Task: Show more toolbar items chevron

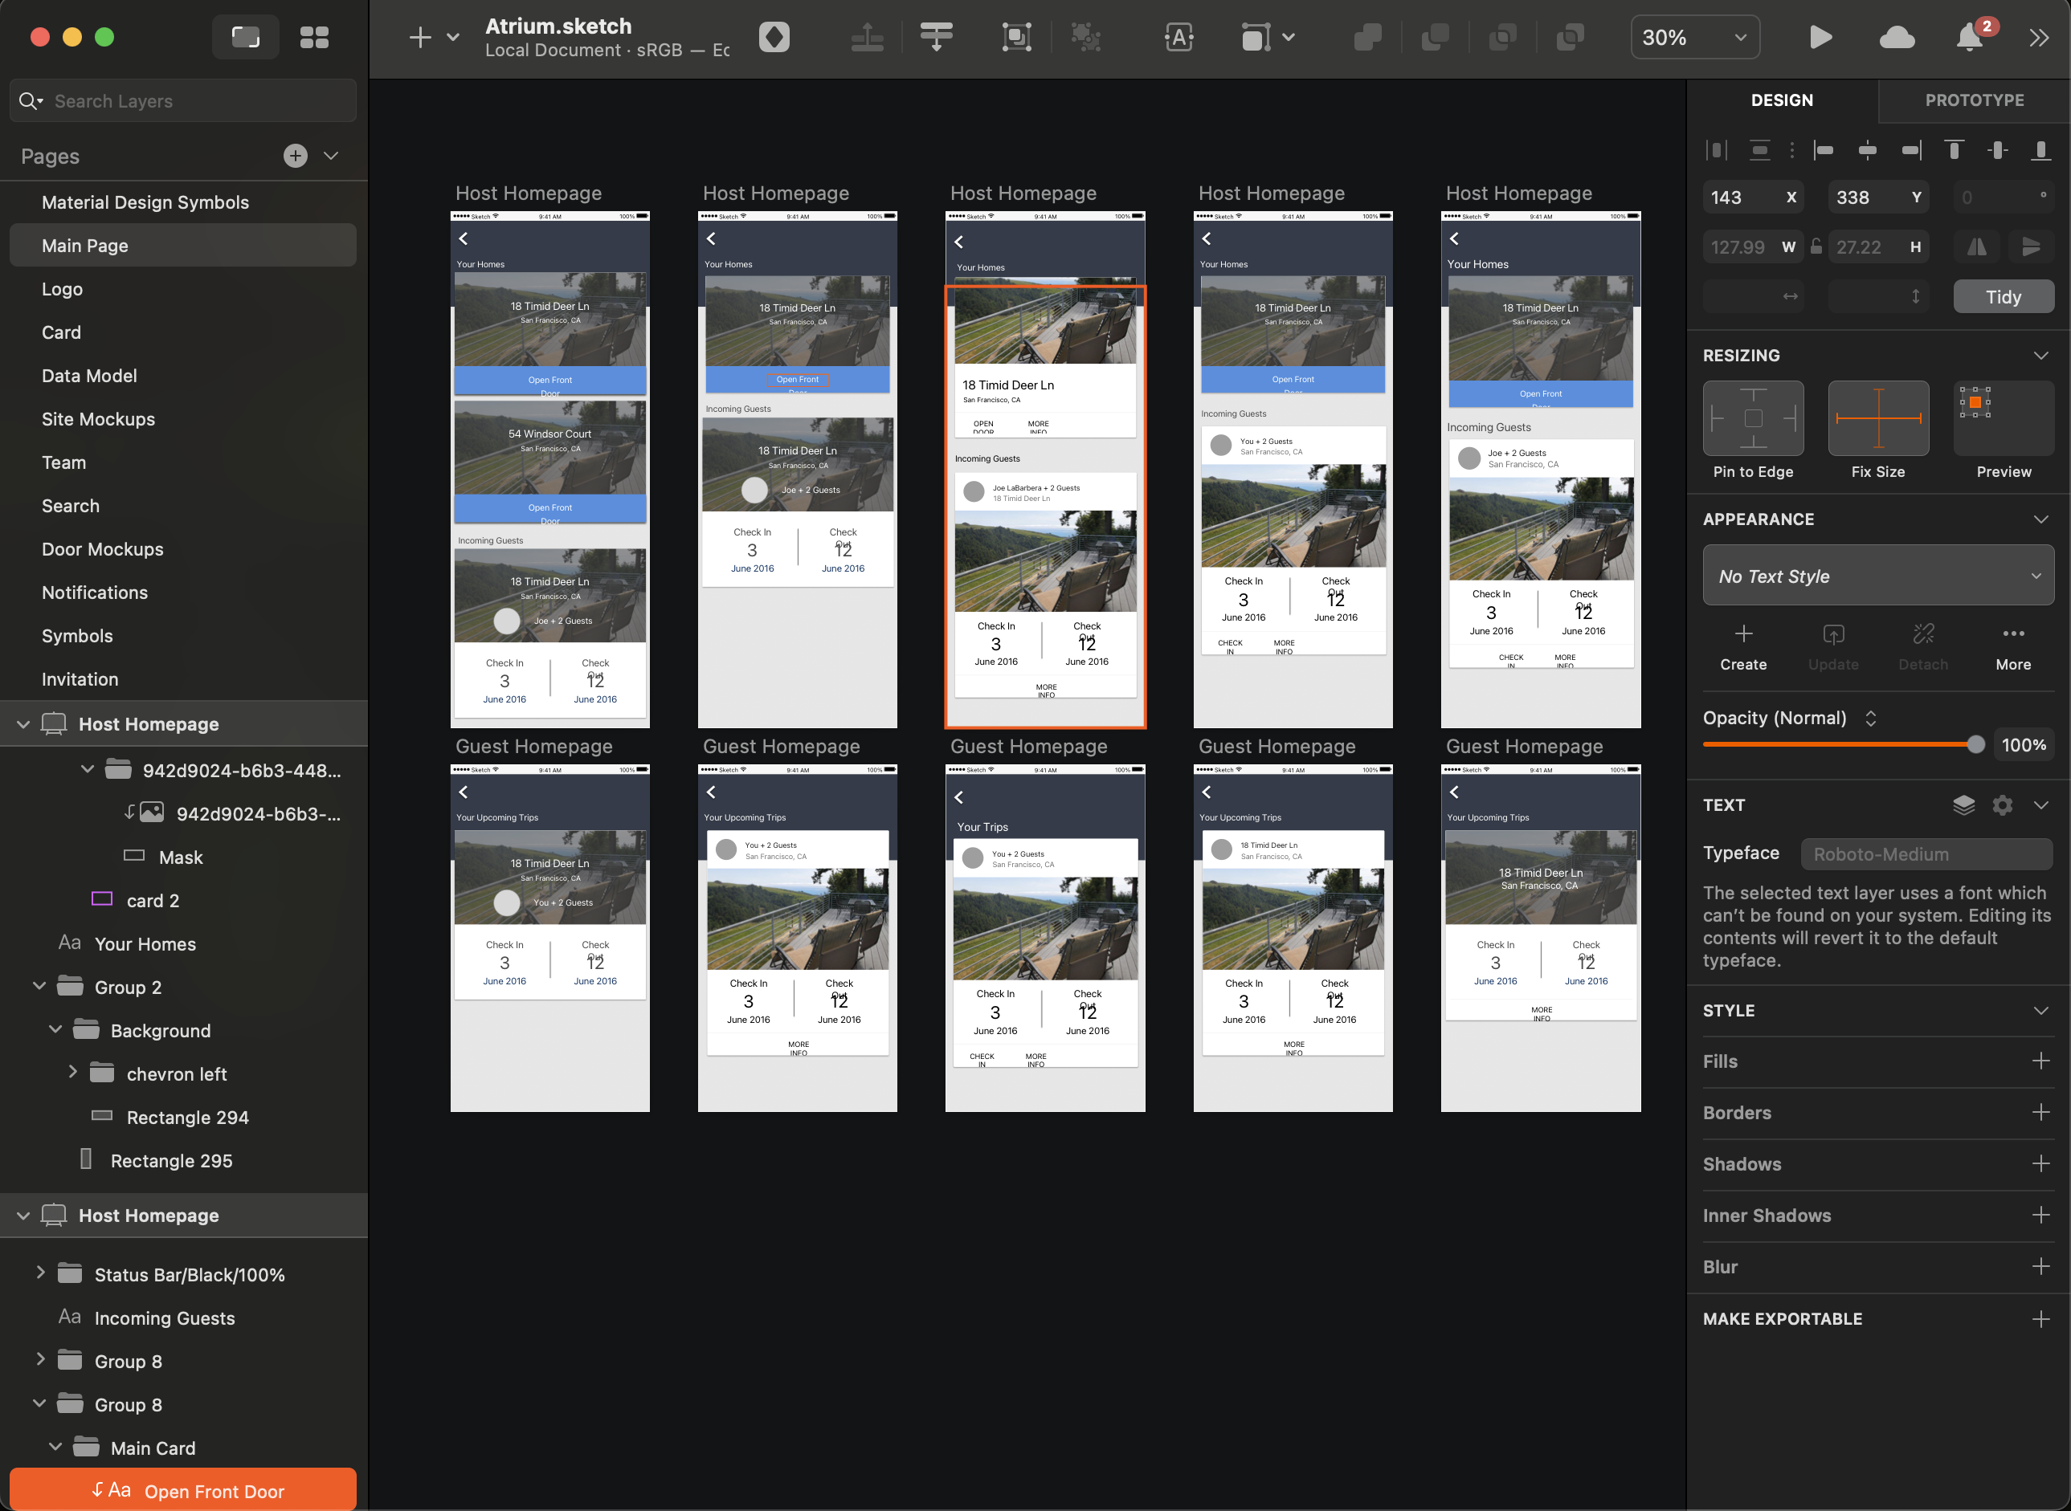Action: [2039, 38]
